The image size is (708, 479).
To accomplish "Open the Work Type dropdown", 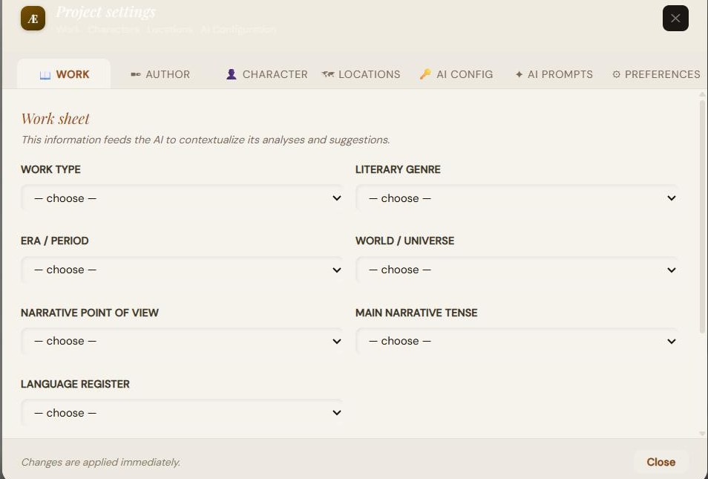I will 182,198.
